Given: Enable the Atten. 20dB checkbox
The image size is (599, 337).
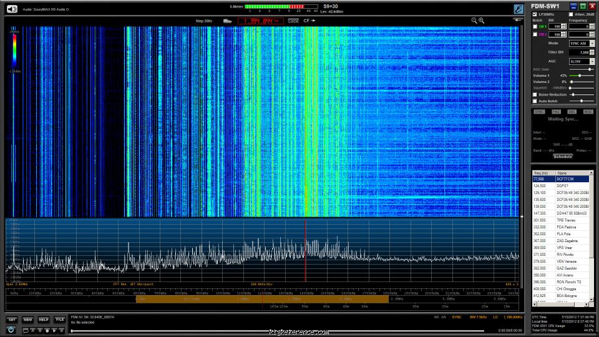Looking at the screenshot, I should point(571,14).
